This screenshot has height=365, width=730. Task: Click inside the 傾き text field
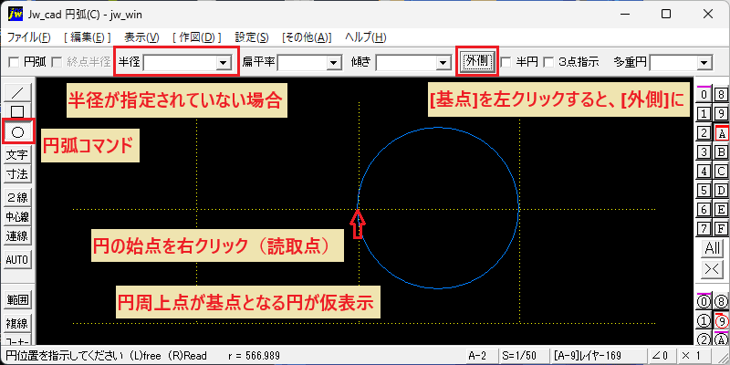click(x=405, y=62)
